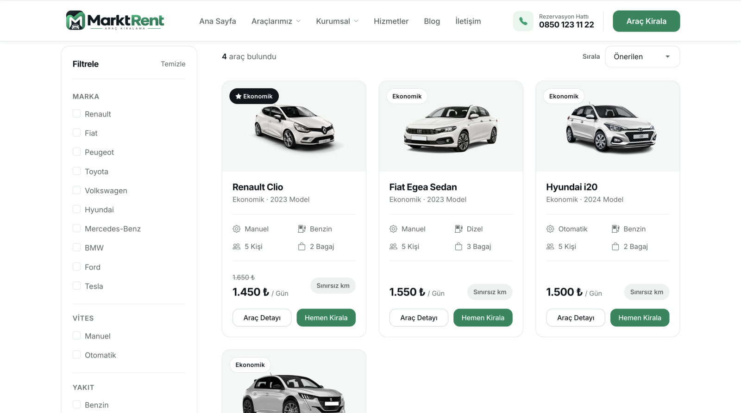This screenshot has height=413, width=741.
Task: Select the Hyundai brand checkbox
Action: pos(77,209)
